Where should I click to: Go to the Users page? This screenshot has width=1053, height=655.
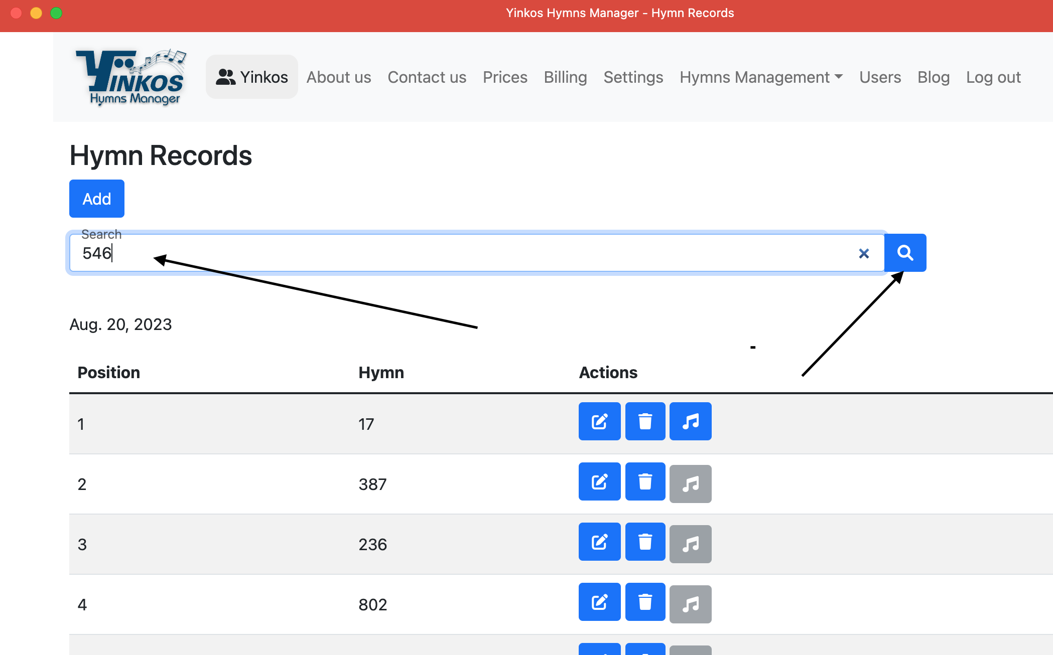click(880, 77)
